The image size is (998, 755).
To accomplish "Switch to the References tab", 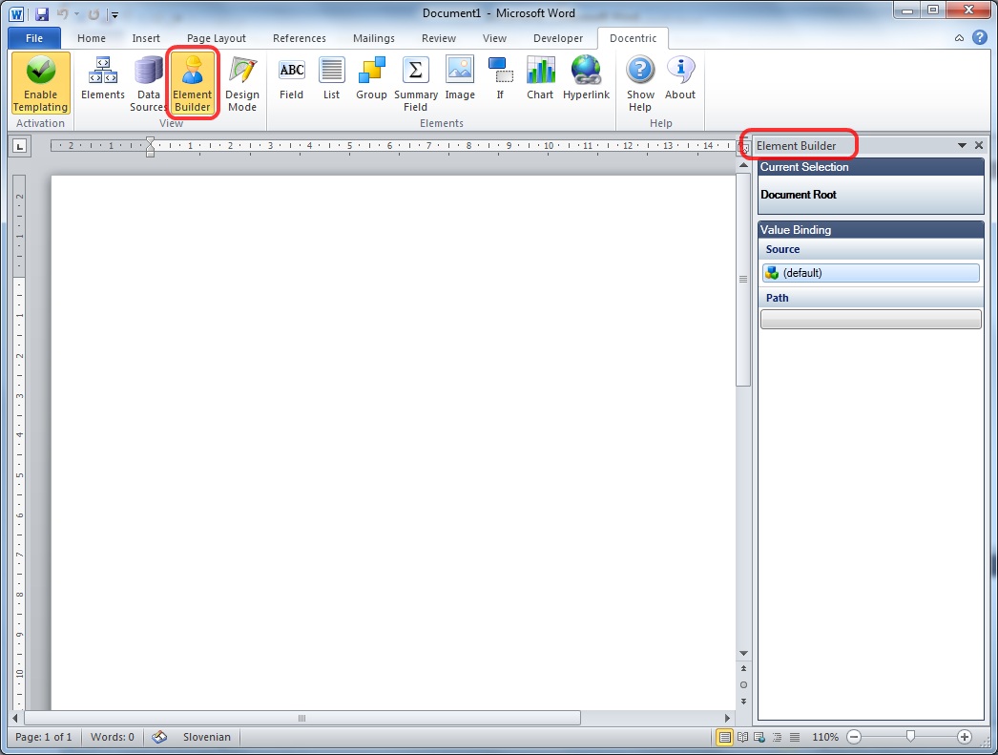I will [300, 38].
